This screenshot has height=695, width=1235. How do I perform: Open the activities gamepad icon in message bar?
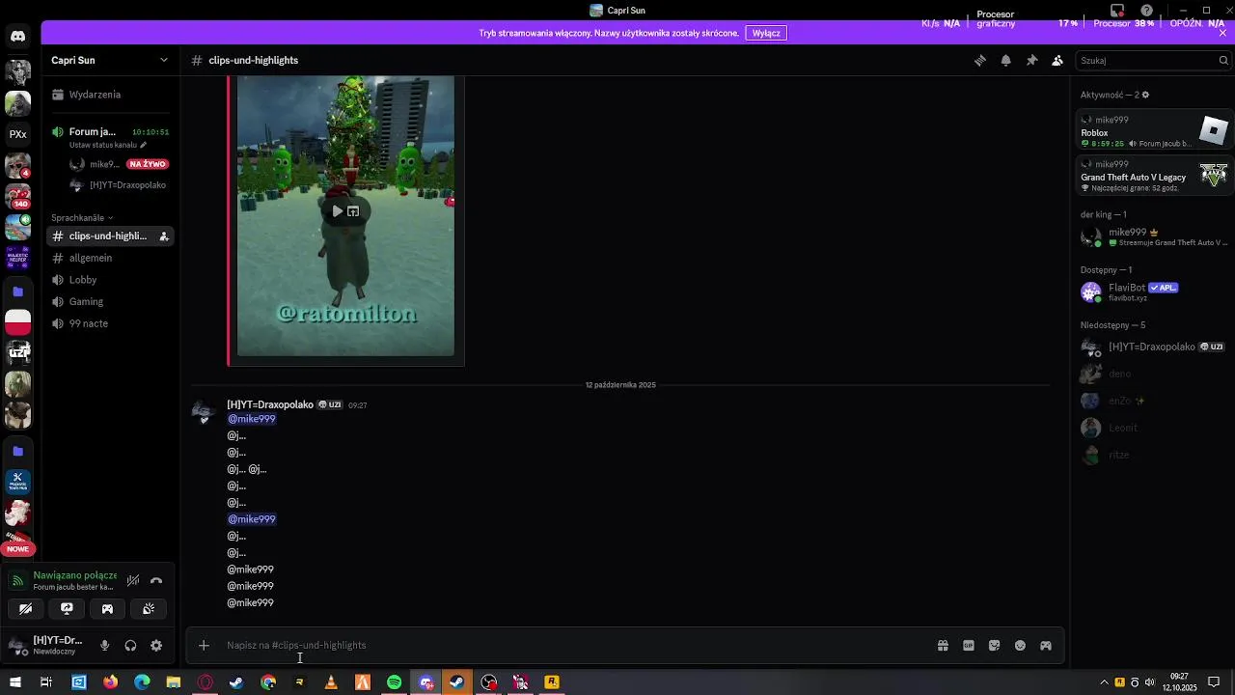click(x=1046, y=646)
